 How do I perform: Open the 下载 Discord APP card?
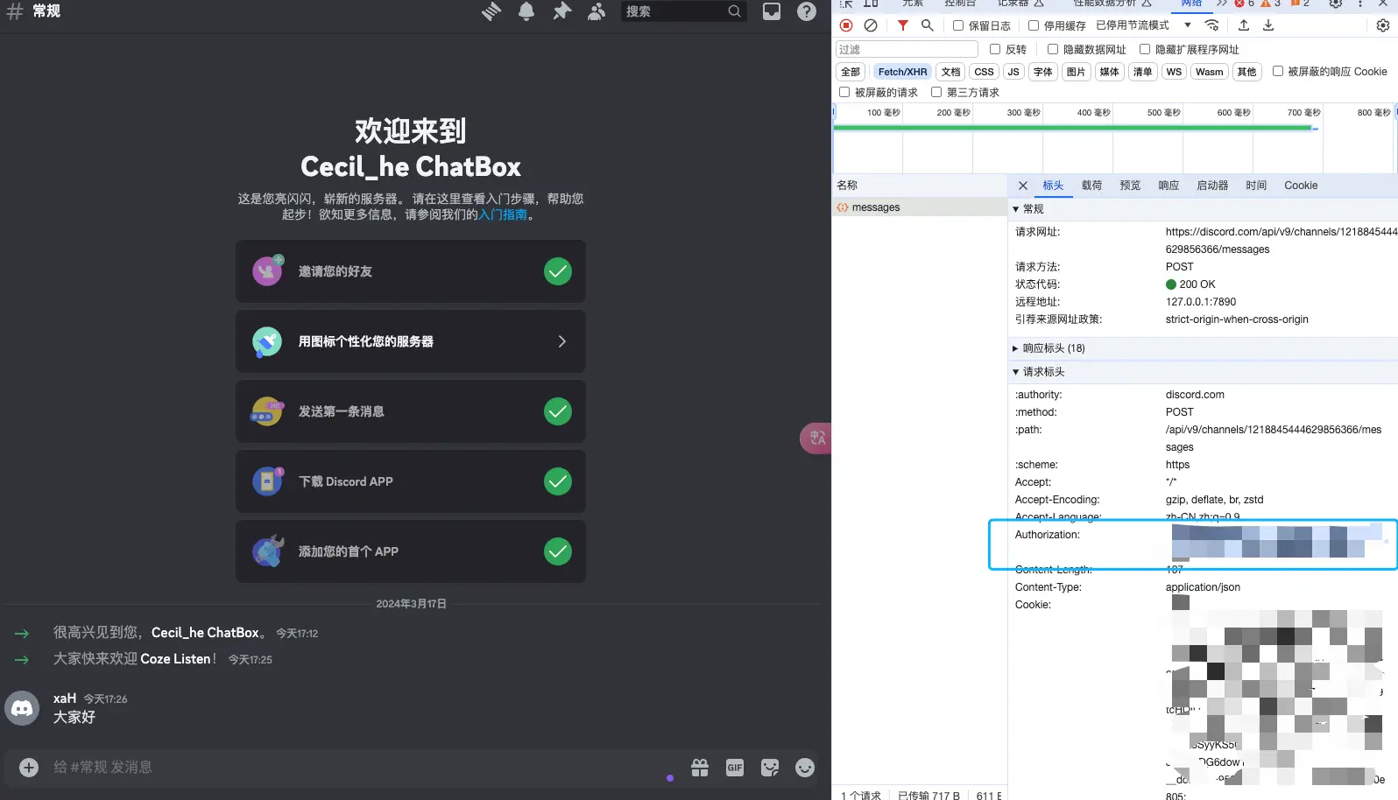[411, 481]
